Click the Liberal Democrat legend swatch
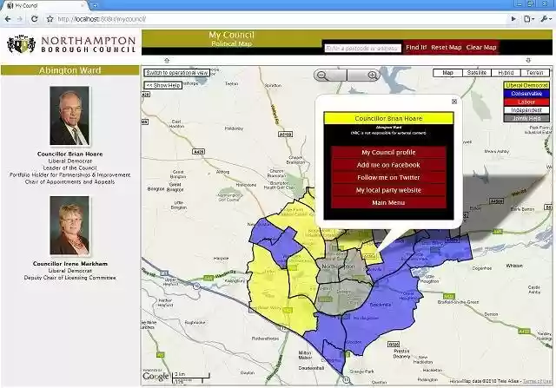Viewport: 556px width, 388px height. [x=526, y=85]
